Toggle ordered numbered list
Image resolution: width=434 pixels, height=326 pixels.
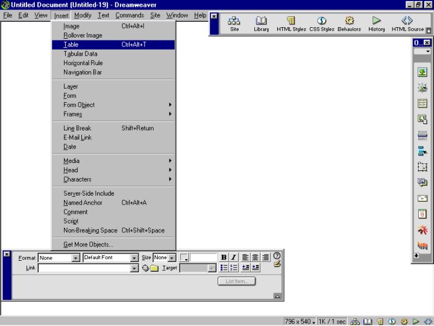[234, 267]
